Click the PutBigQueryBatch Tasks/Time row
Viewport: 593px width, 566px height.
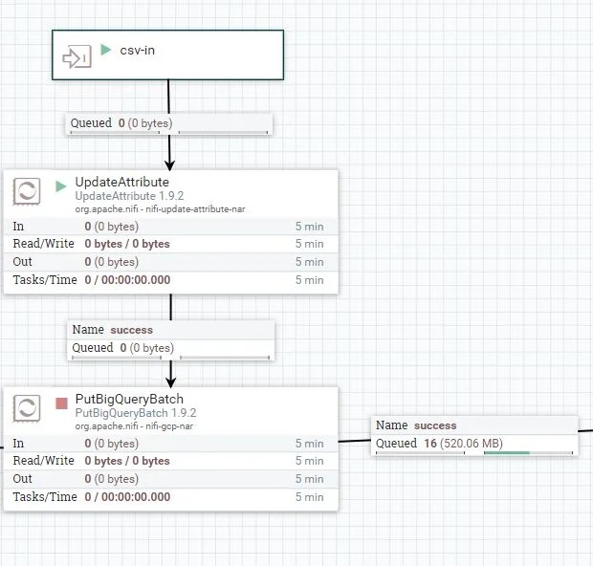tap(171, 497)
